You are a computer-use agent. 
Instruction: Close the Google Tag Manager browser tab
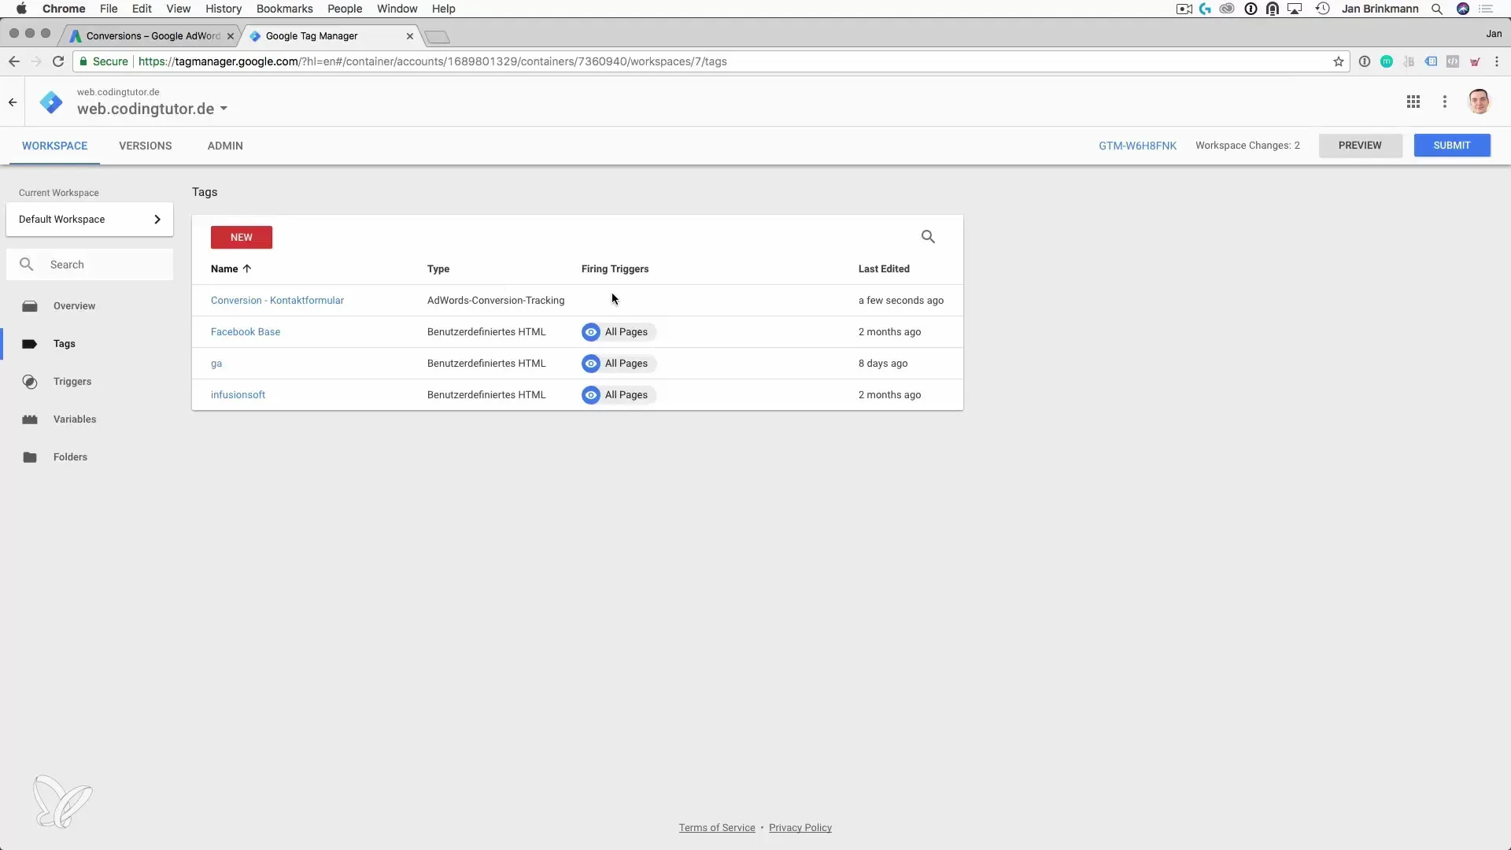(x=410, y=36)
